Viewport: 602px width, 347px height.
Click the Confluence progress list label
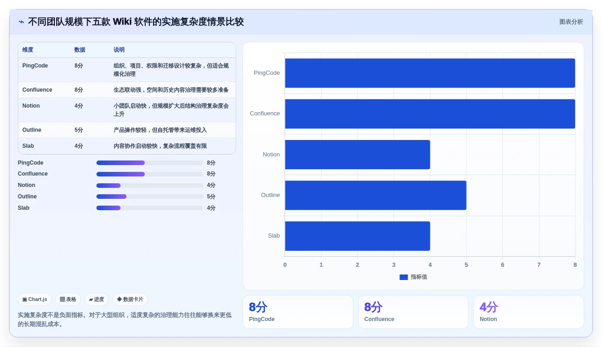click(x=33, y=174)
